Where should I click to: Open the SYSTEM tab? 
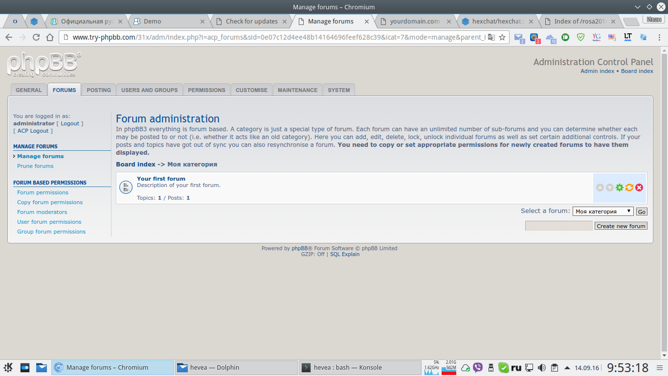click(339, 90)
